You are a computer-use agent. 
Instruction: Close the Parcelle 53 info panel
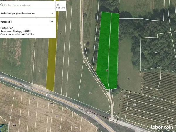[x=52, y=21]
